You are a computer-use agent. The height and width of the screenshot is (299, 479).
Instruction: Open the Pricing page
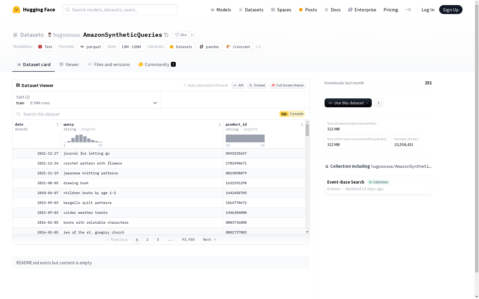[x=391, y=10]
